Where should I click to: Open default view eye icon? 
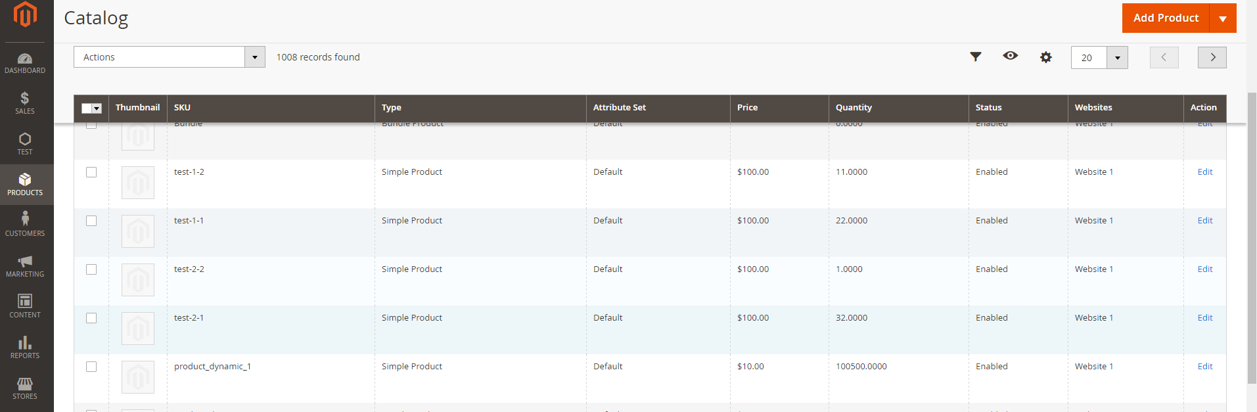pyautogui.click(x=1011, y=56)
